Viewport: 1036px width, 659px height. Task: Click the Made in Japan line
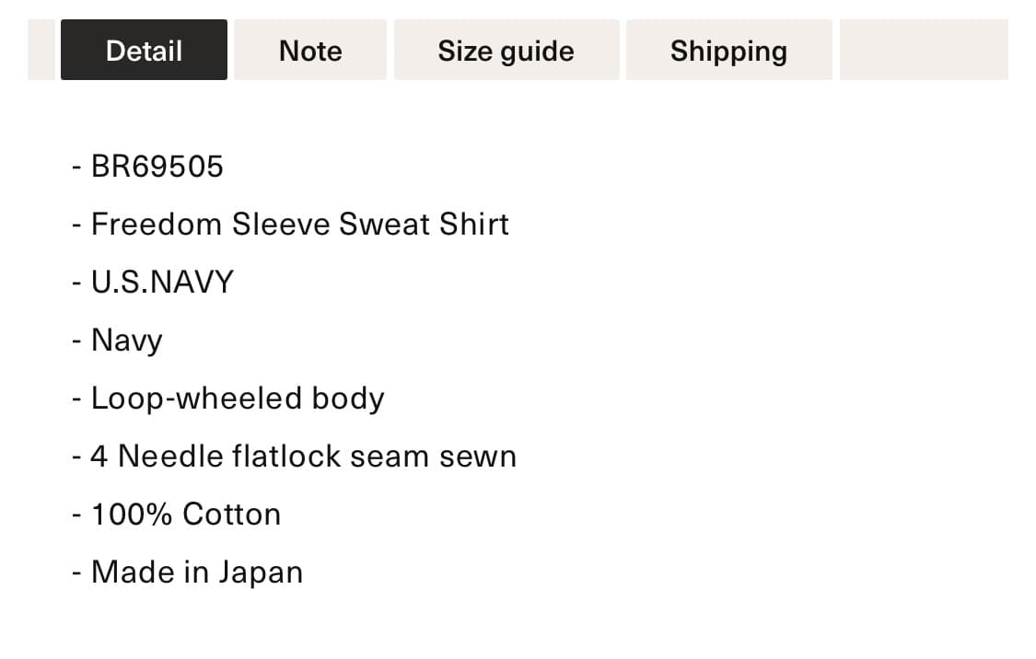click(x=188, y=572)
